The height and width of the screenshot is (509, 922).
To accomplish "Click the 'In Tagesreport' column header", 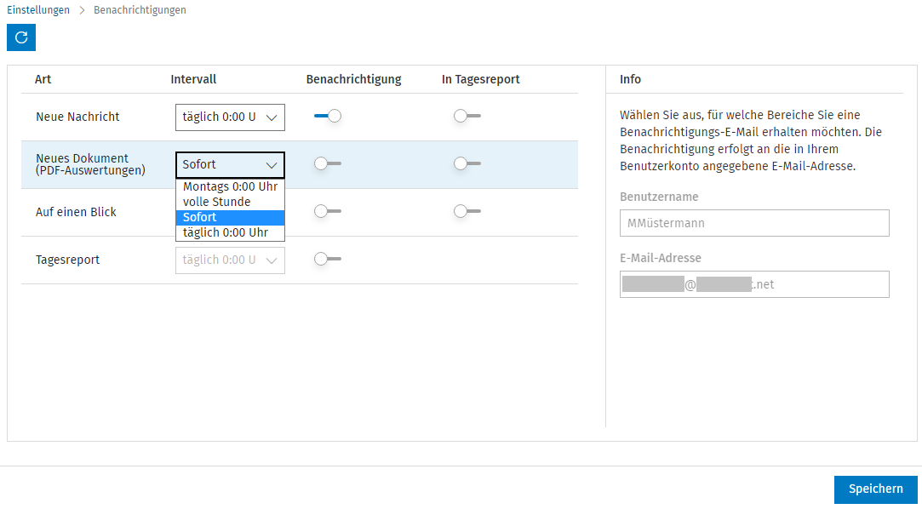I will click(x=481, y=79).
